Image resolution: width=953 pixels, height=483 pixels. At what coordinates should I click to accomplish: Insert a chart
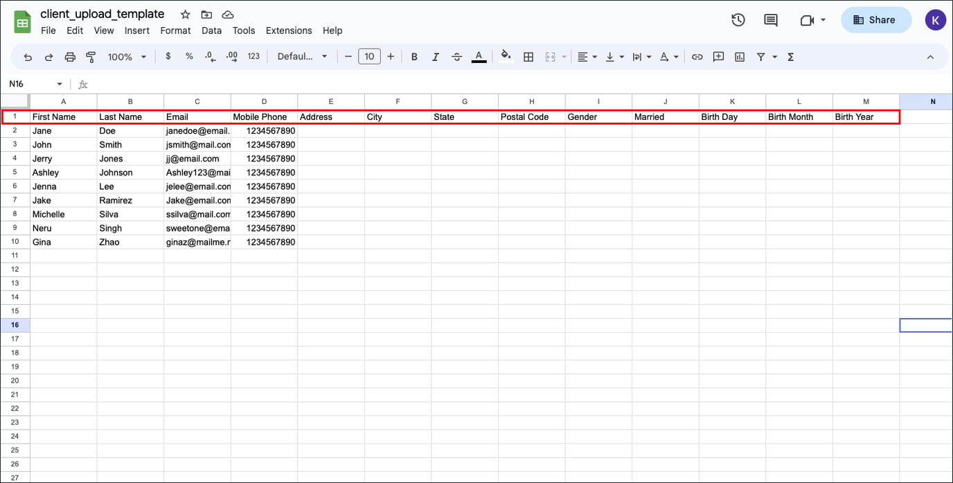pos(739,57)
